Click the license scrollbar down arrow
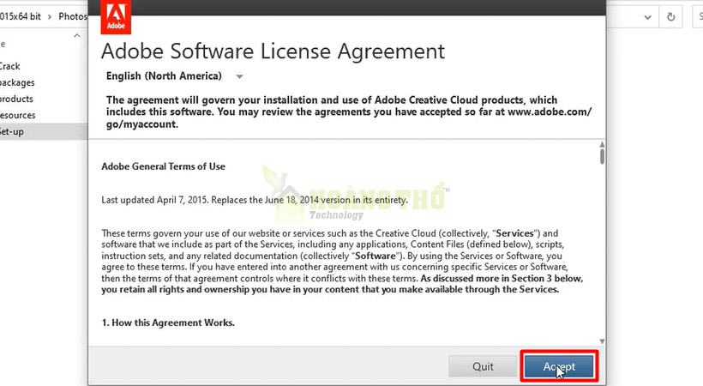The image size is (703, 386). pos(602,341)
